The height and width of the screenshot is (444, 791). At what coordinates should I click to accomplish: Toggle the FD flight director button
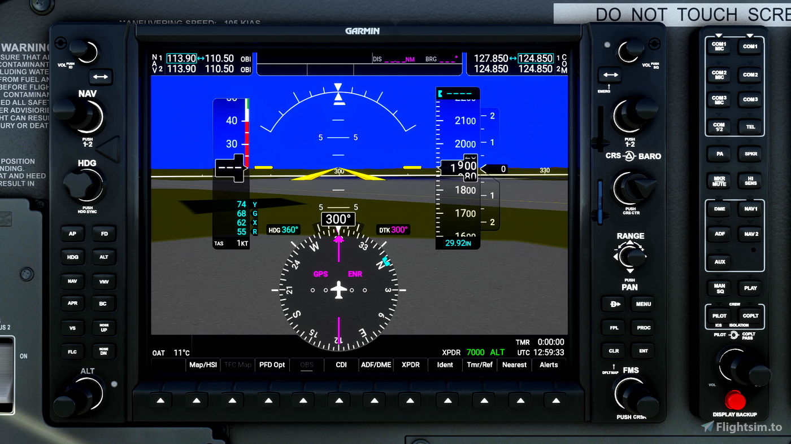[x=104, y=234]
